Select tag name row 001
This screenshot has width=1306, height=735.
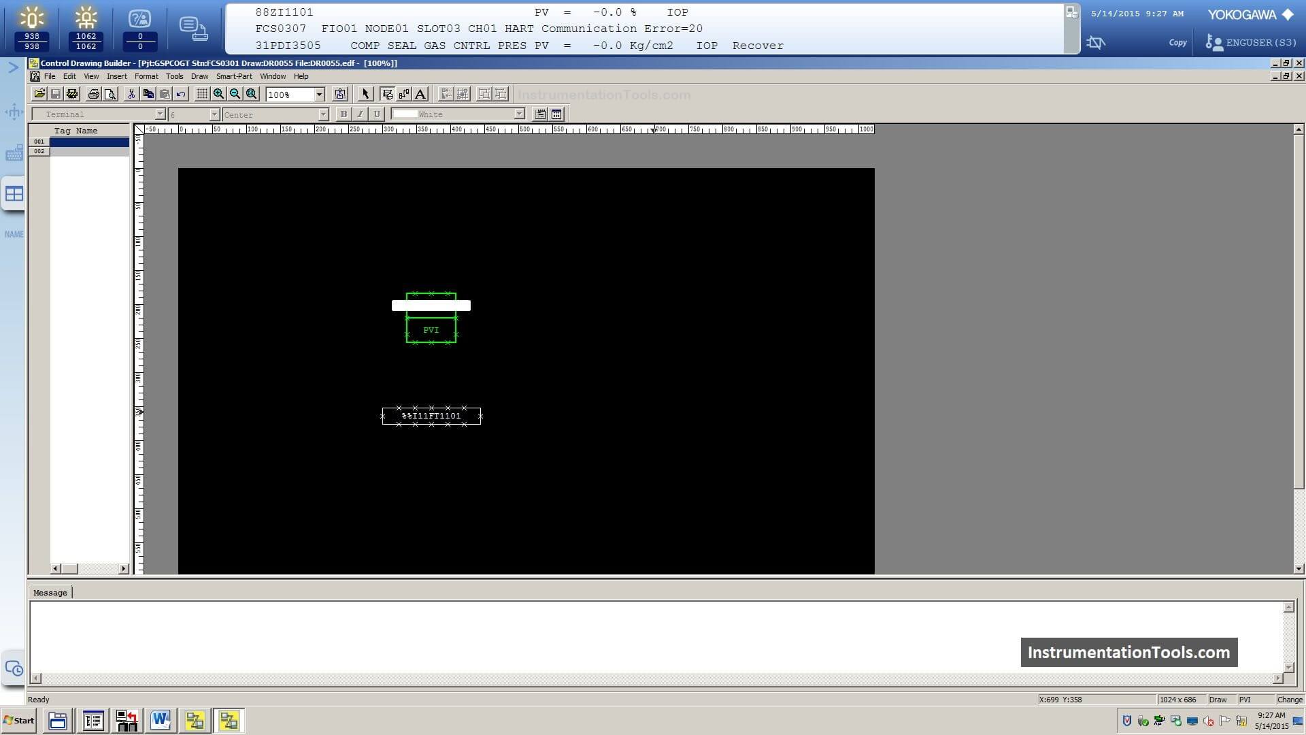[x=79, y=142]
